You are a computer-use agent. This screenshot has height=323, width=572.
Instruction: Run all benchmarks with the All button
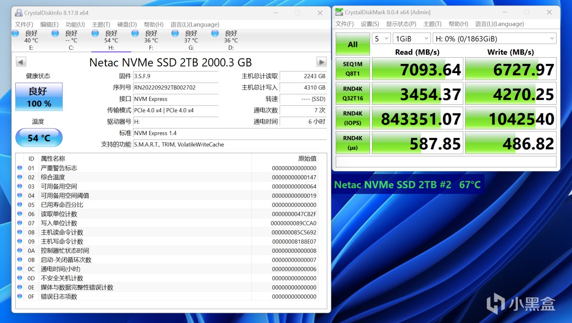pos(353,44)
